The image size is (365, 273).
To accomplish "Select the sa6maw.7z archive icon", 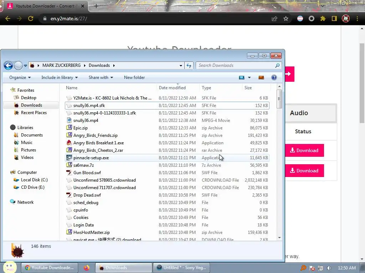I will [x=69, y=165].
